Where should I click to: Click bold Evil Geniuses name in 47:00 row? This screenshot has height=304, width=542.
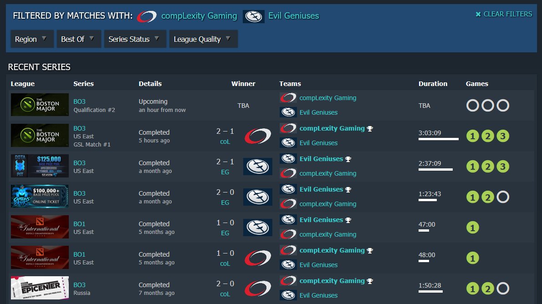(321, 220)
